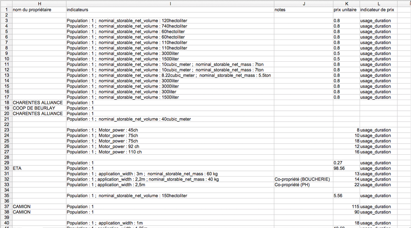This screenshot has height=228, width=411.
Task: Select the 8.22cubic_meter indicator cell
Action: point(170,75)
